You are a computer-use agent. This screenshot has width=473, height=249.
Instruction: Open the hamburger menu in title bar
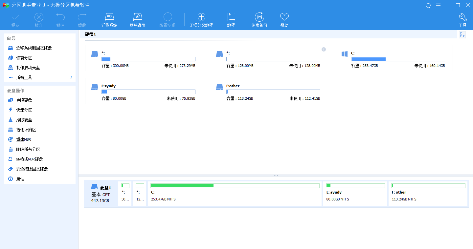tap(438, 5)
